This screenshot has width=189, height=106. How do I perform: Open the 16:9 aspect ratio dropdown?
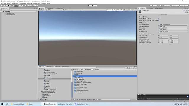(x=55, y=10)
